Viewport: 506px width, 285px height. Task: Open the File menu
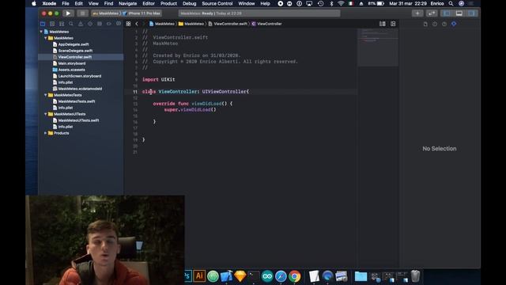[66, 3]
